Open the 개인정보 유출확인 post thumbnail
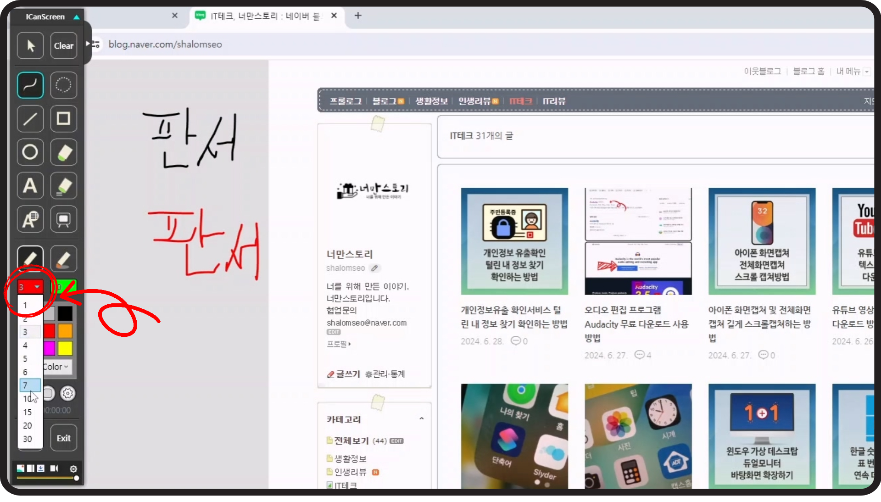Image resolution: width=881 pixels, height=502 pixels. 514,241
